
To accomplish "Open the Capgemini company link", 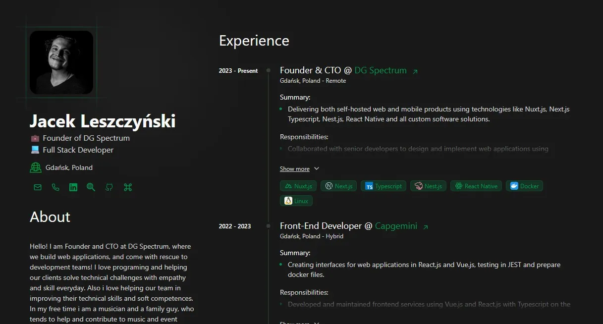I will [396, 225].
